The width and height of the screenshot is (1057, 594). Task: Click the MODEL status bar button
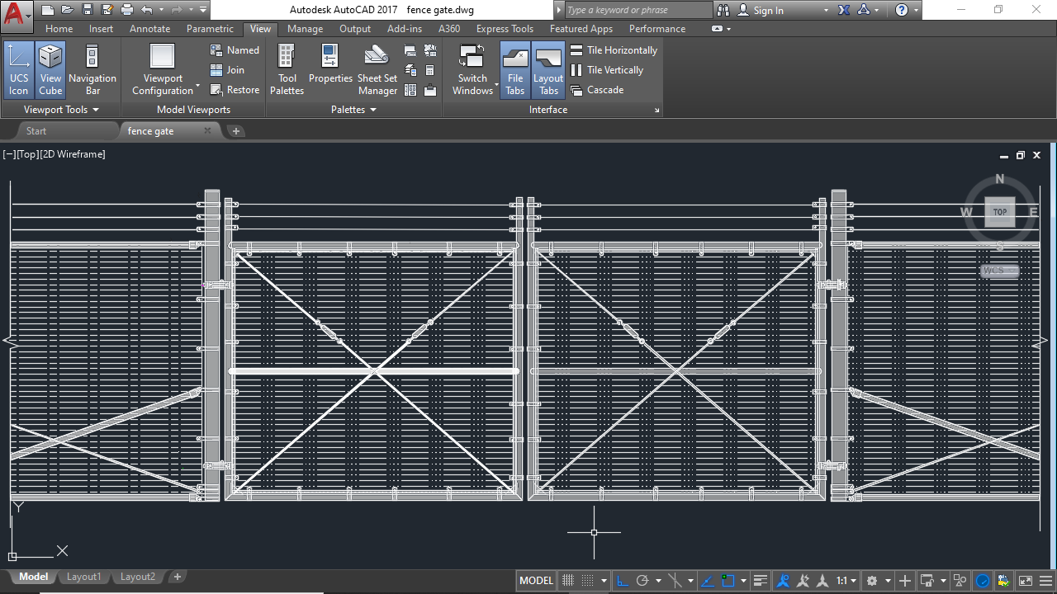point(536,581)
